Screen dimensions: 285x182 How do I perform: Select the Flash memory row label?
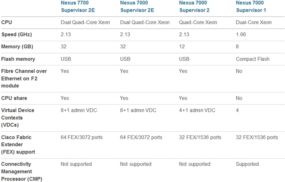click(18, 59)
